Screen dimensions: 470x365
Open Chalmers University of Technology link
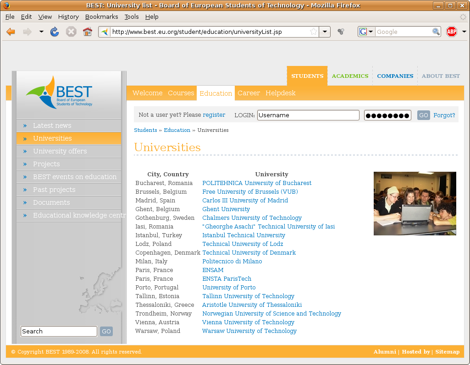pos(252,218)
